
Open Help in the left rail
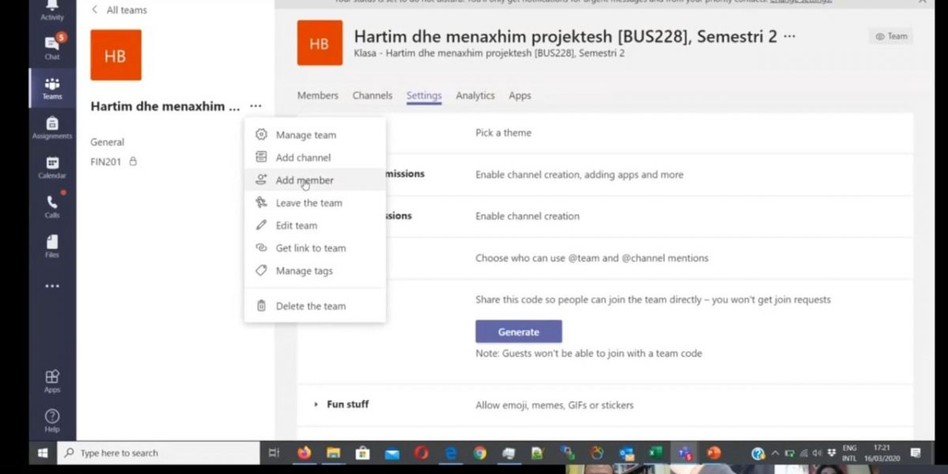tap(52, 420)
